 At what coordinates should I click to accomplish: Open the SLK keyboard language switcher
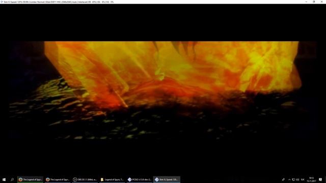[303, 179]
